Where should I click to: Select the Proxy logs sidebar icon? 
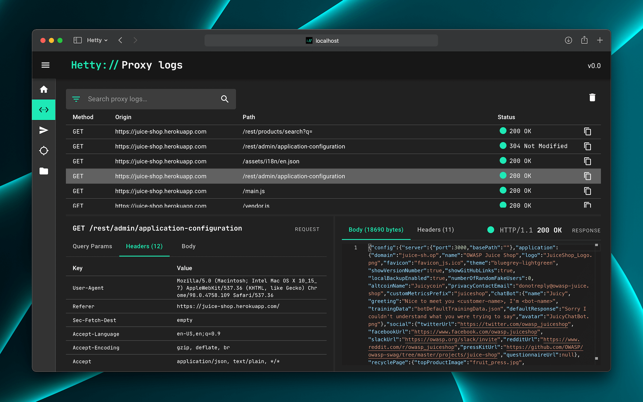[44, 110]
